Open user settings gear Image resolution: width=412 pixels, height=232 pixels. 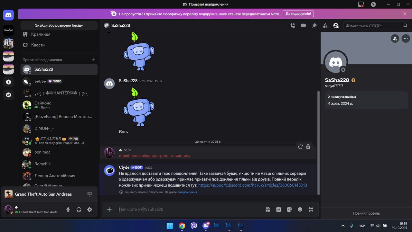point(90,210)
